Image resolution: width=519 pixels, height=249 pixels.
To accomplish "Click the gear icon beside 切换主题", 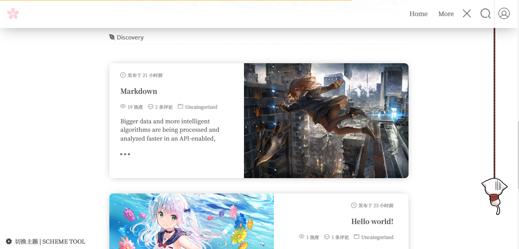I will coord(8,241).
